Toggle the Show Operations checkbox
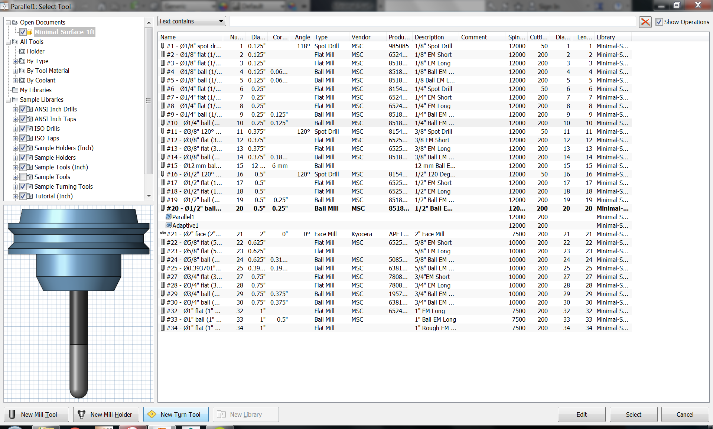This screenshot has height=429, width=713. [x=659, y=22]
